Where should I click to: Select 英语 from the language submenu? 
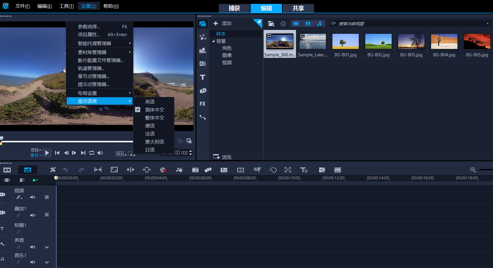point(150,102)
